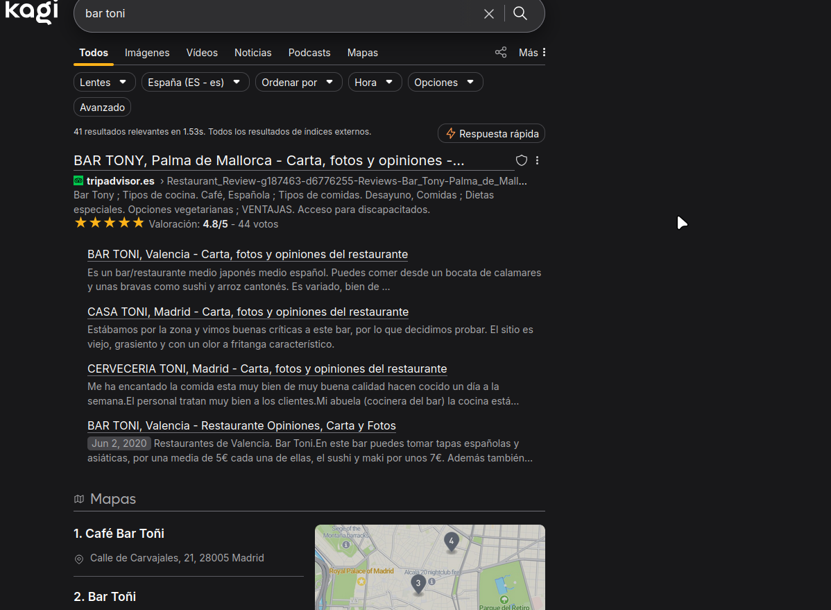Screen dimensions: 831x610
Task: Click the five-star rating stars
Action: (109, 223)
